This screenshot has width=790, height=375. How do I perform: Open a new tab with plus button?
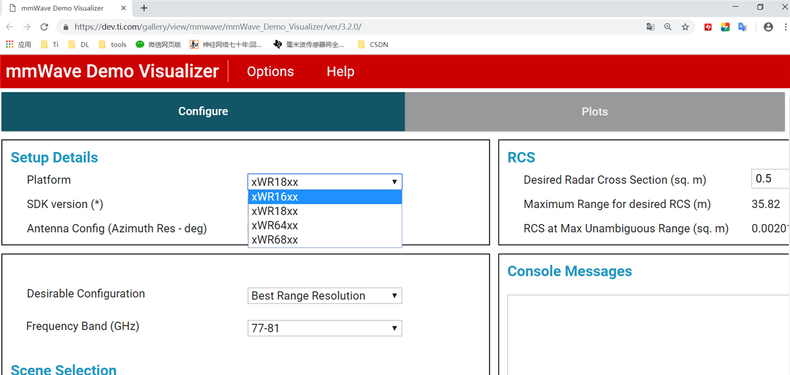pyautogui.click(x=144, y=8)
